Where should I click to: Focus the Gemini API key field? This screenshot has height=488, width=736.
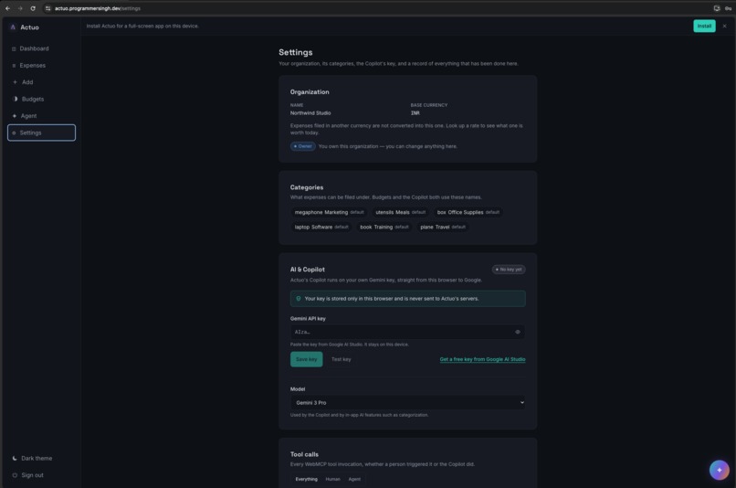pos(407,332)
